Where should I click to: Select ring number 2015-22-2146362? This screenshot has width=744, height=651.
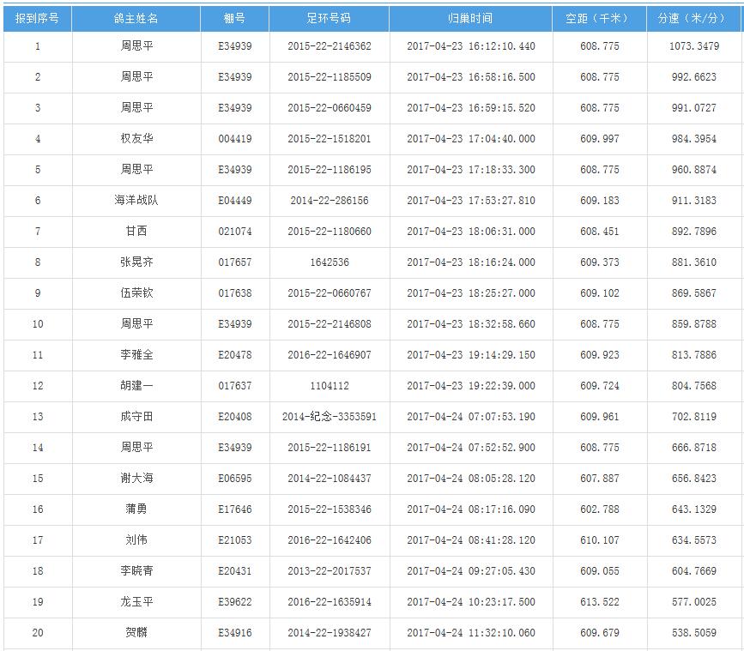tap(329, 46)
